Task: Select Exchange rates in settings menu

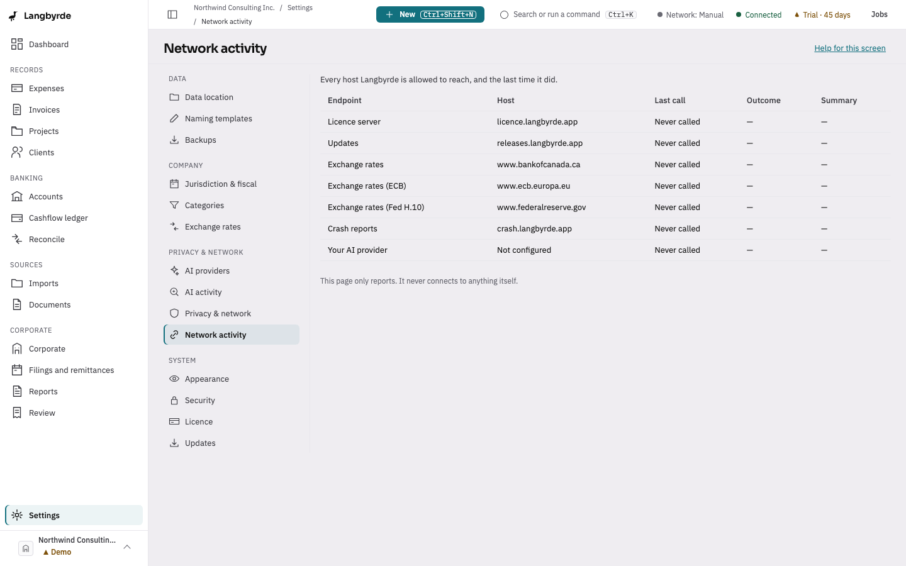Action: click(232, 226)
